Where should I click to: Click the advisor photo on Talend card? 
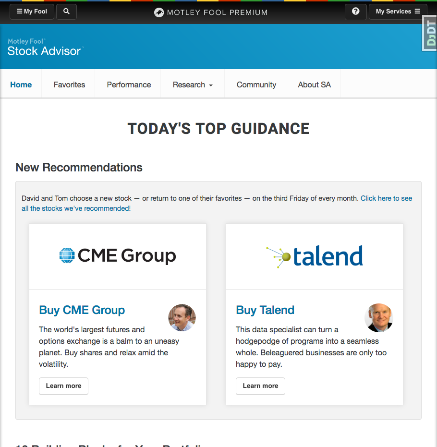379,317
